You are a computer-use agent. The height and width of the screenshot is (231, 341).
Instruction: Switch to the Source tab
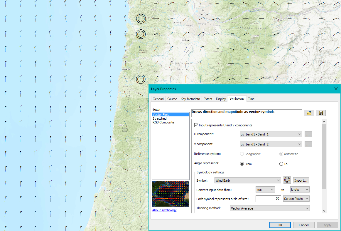coord(172,99)
